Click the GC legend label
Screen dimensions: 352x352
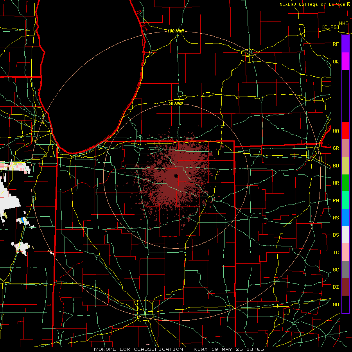click(336, 270)
